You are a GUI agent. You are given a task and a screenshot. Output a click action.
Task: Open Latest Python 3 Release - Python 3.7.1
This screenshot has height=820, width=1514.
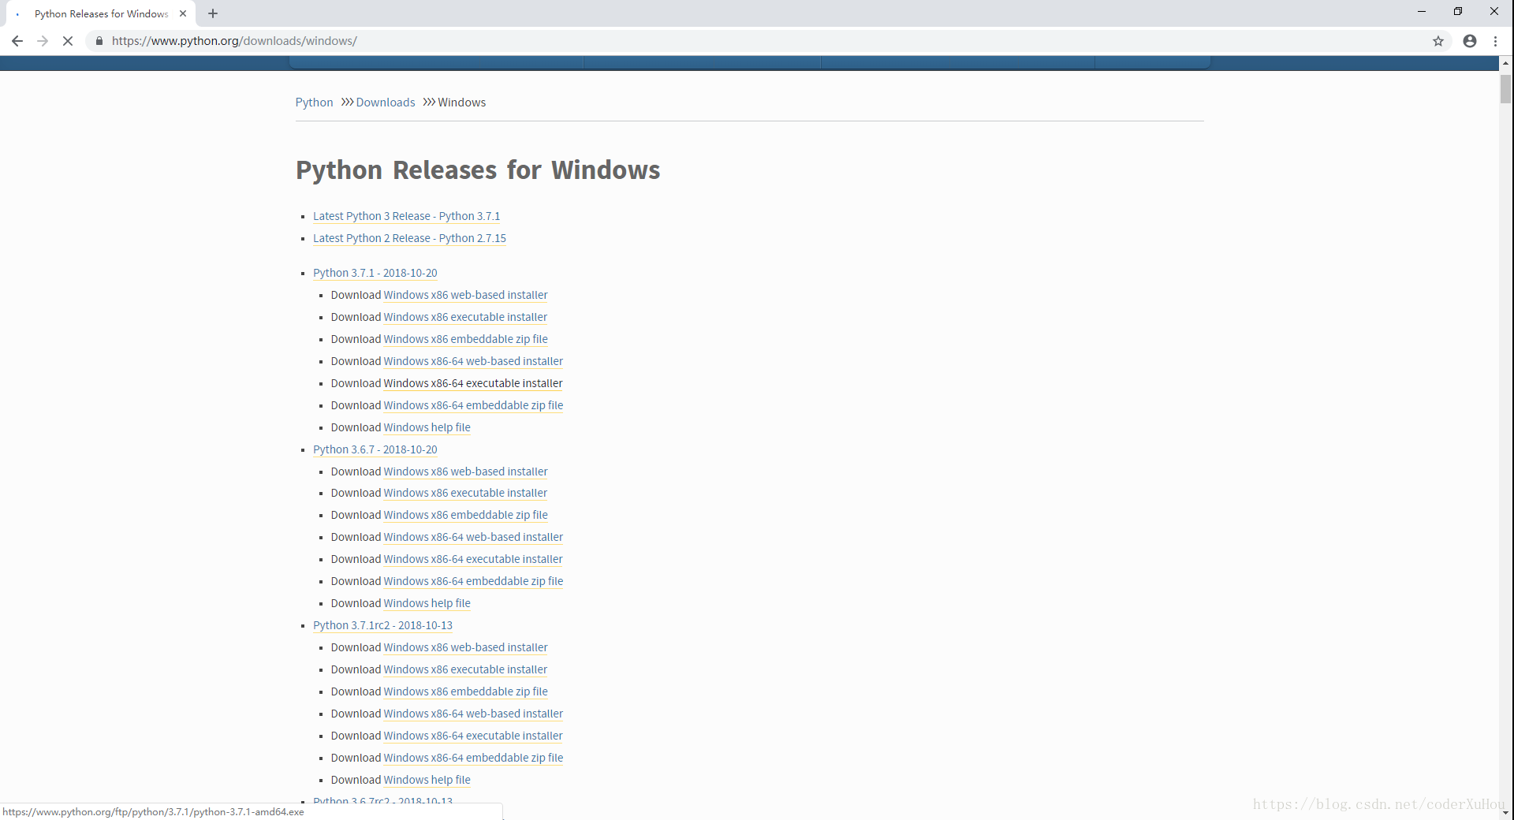[406, 216]
